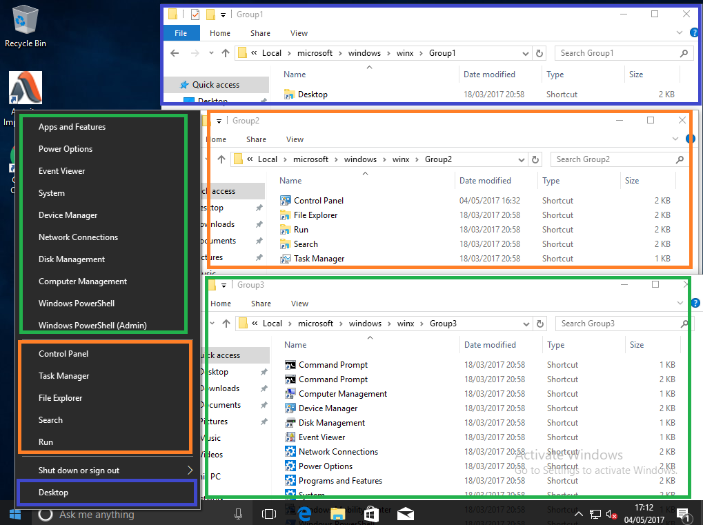Expand the ribbon in Group2 window
The height and width of the screenshot is (525, 703).
click(675, 139)
